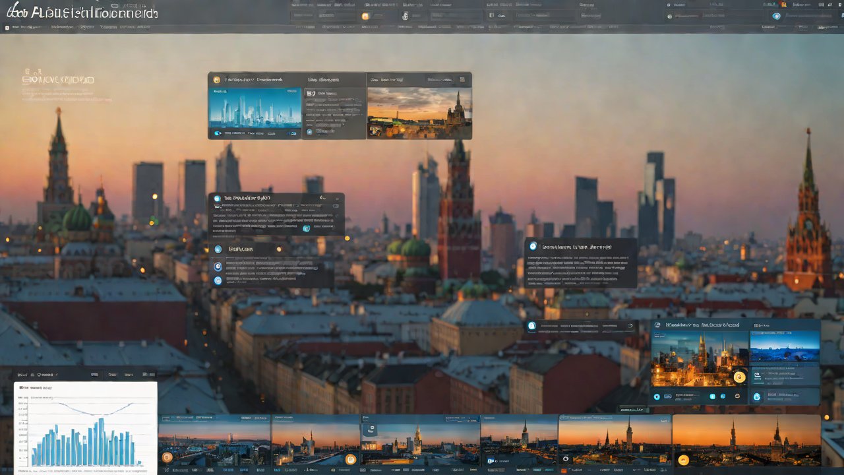
Task: Click the blue bar chart panel
Action: coord(86,429)
